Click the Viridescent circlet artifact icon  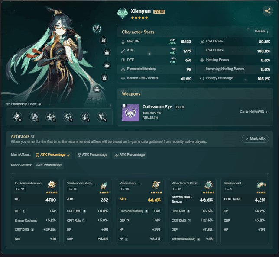tap(261, 185)
